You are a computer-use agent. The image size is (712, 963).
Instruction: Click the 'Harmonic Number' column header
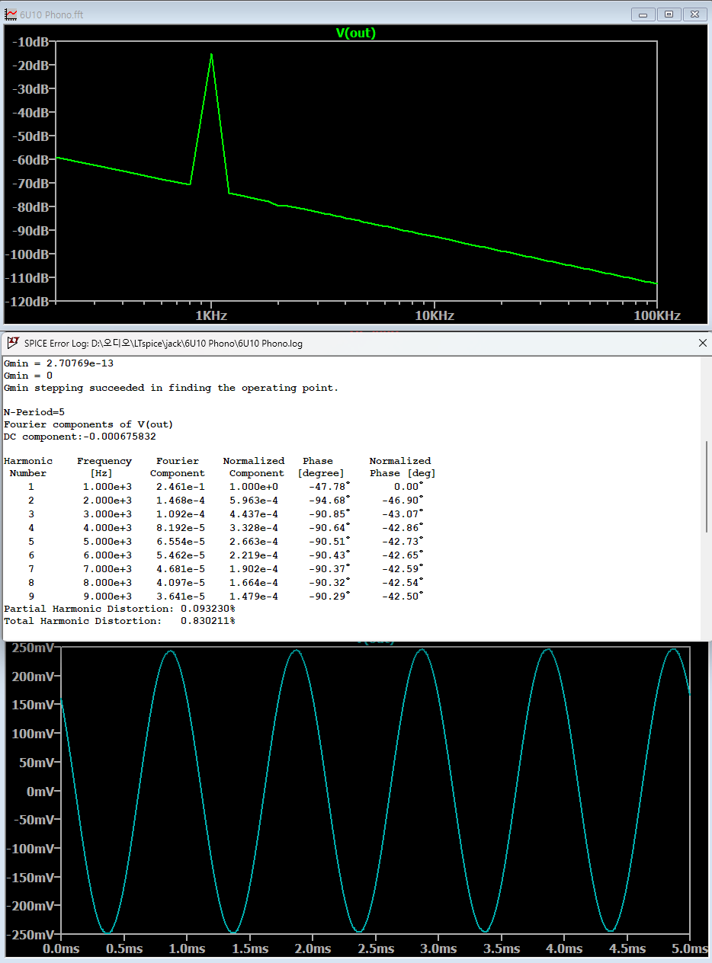28,467
